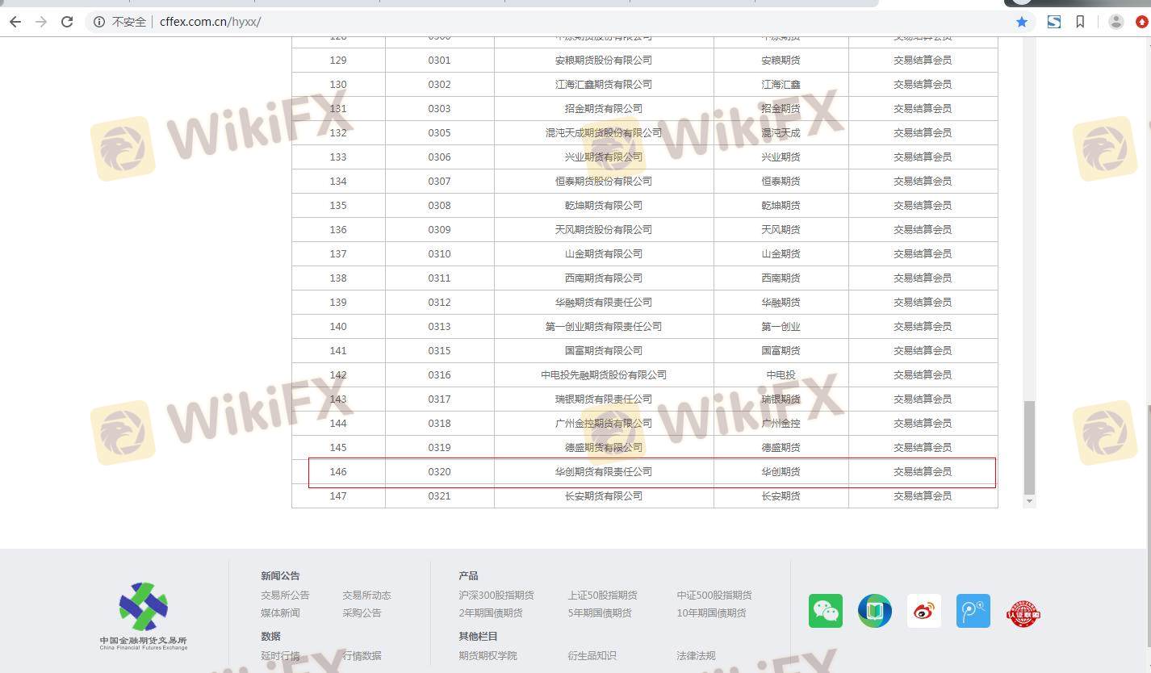This screenshot has height=673, width=1151.
Task: Click the 产品 footer heading
Action: pyautogui.click(x=468, y=575)
